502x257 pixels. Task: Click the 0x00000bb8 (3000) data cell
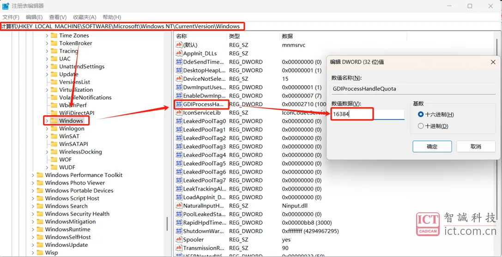click(x=307, y=222)
